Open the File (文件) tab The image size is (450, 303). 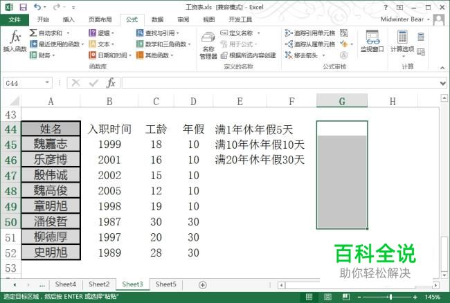coord(15,19)
